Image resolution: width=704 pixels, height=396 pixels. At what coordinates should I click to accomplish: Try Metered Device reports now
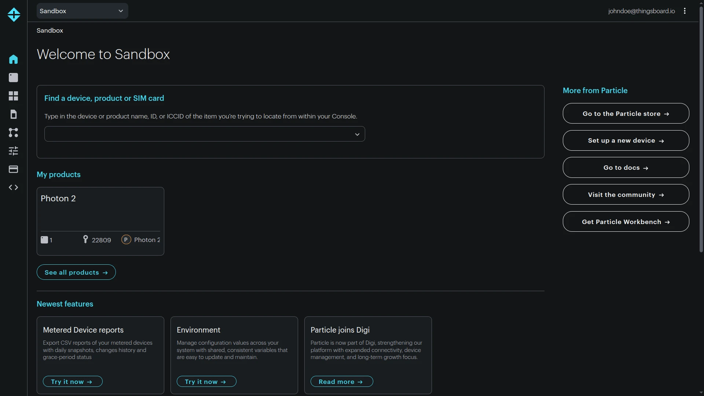click(x=73, y=382)
